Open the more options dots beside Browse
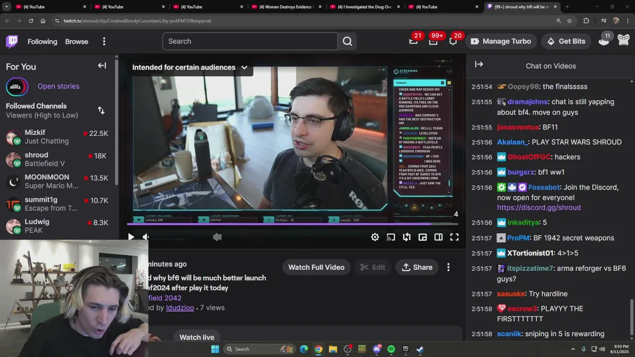Image resolution: width=635 pixels, height=357 pixels. pyautogui.click(x=104, y=42)
